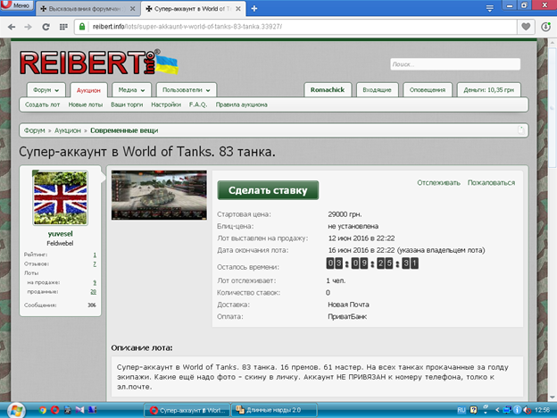This screenshot has width=557, height=418.
Task: Click the remaining time countdown timer
Action: [x=372, y=263]
